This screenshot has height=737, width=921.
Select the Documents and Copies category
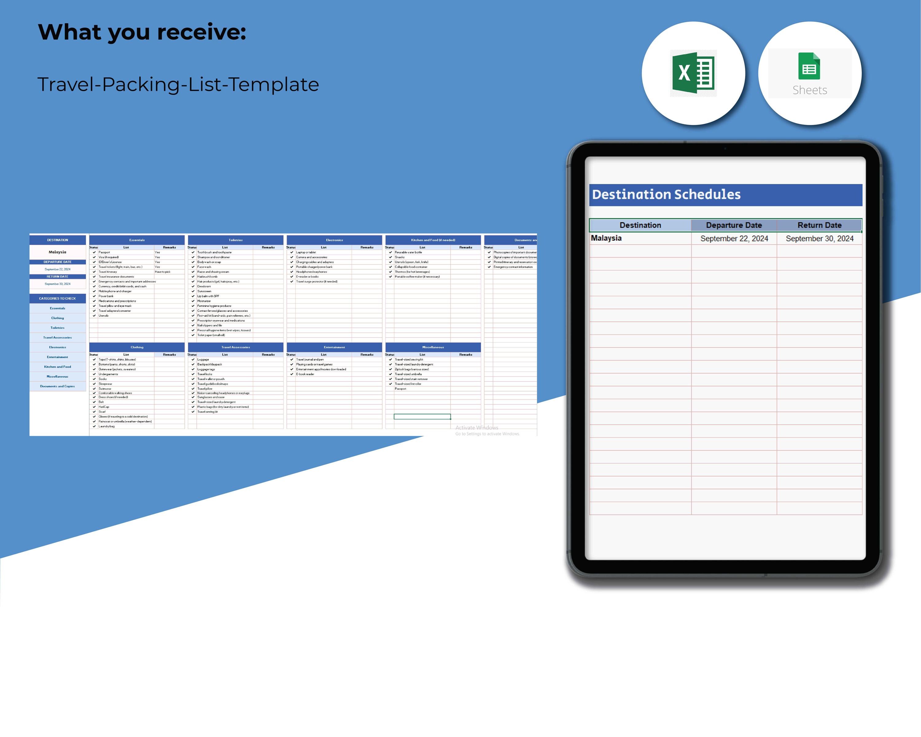[x=58, y=386]
